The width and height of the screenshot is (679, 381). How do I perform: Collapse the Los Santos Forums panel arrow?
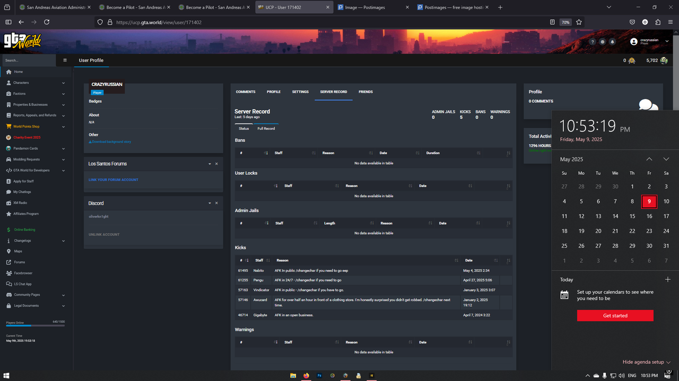tap(210, 164)
